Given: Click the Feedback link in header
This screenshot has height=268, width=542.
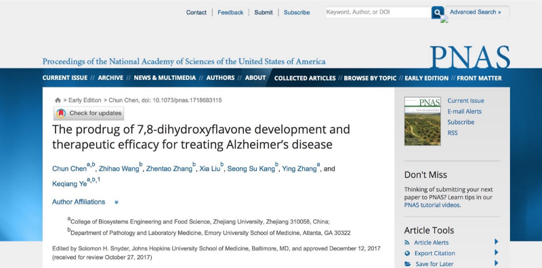Looking at the screenshot, I should 230,12.
